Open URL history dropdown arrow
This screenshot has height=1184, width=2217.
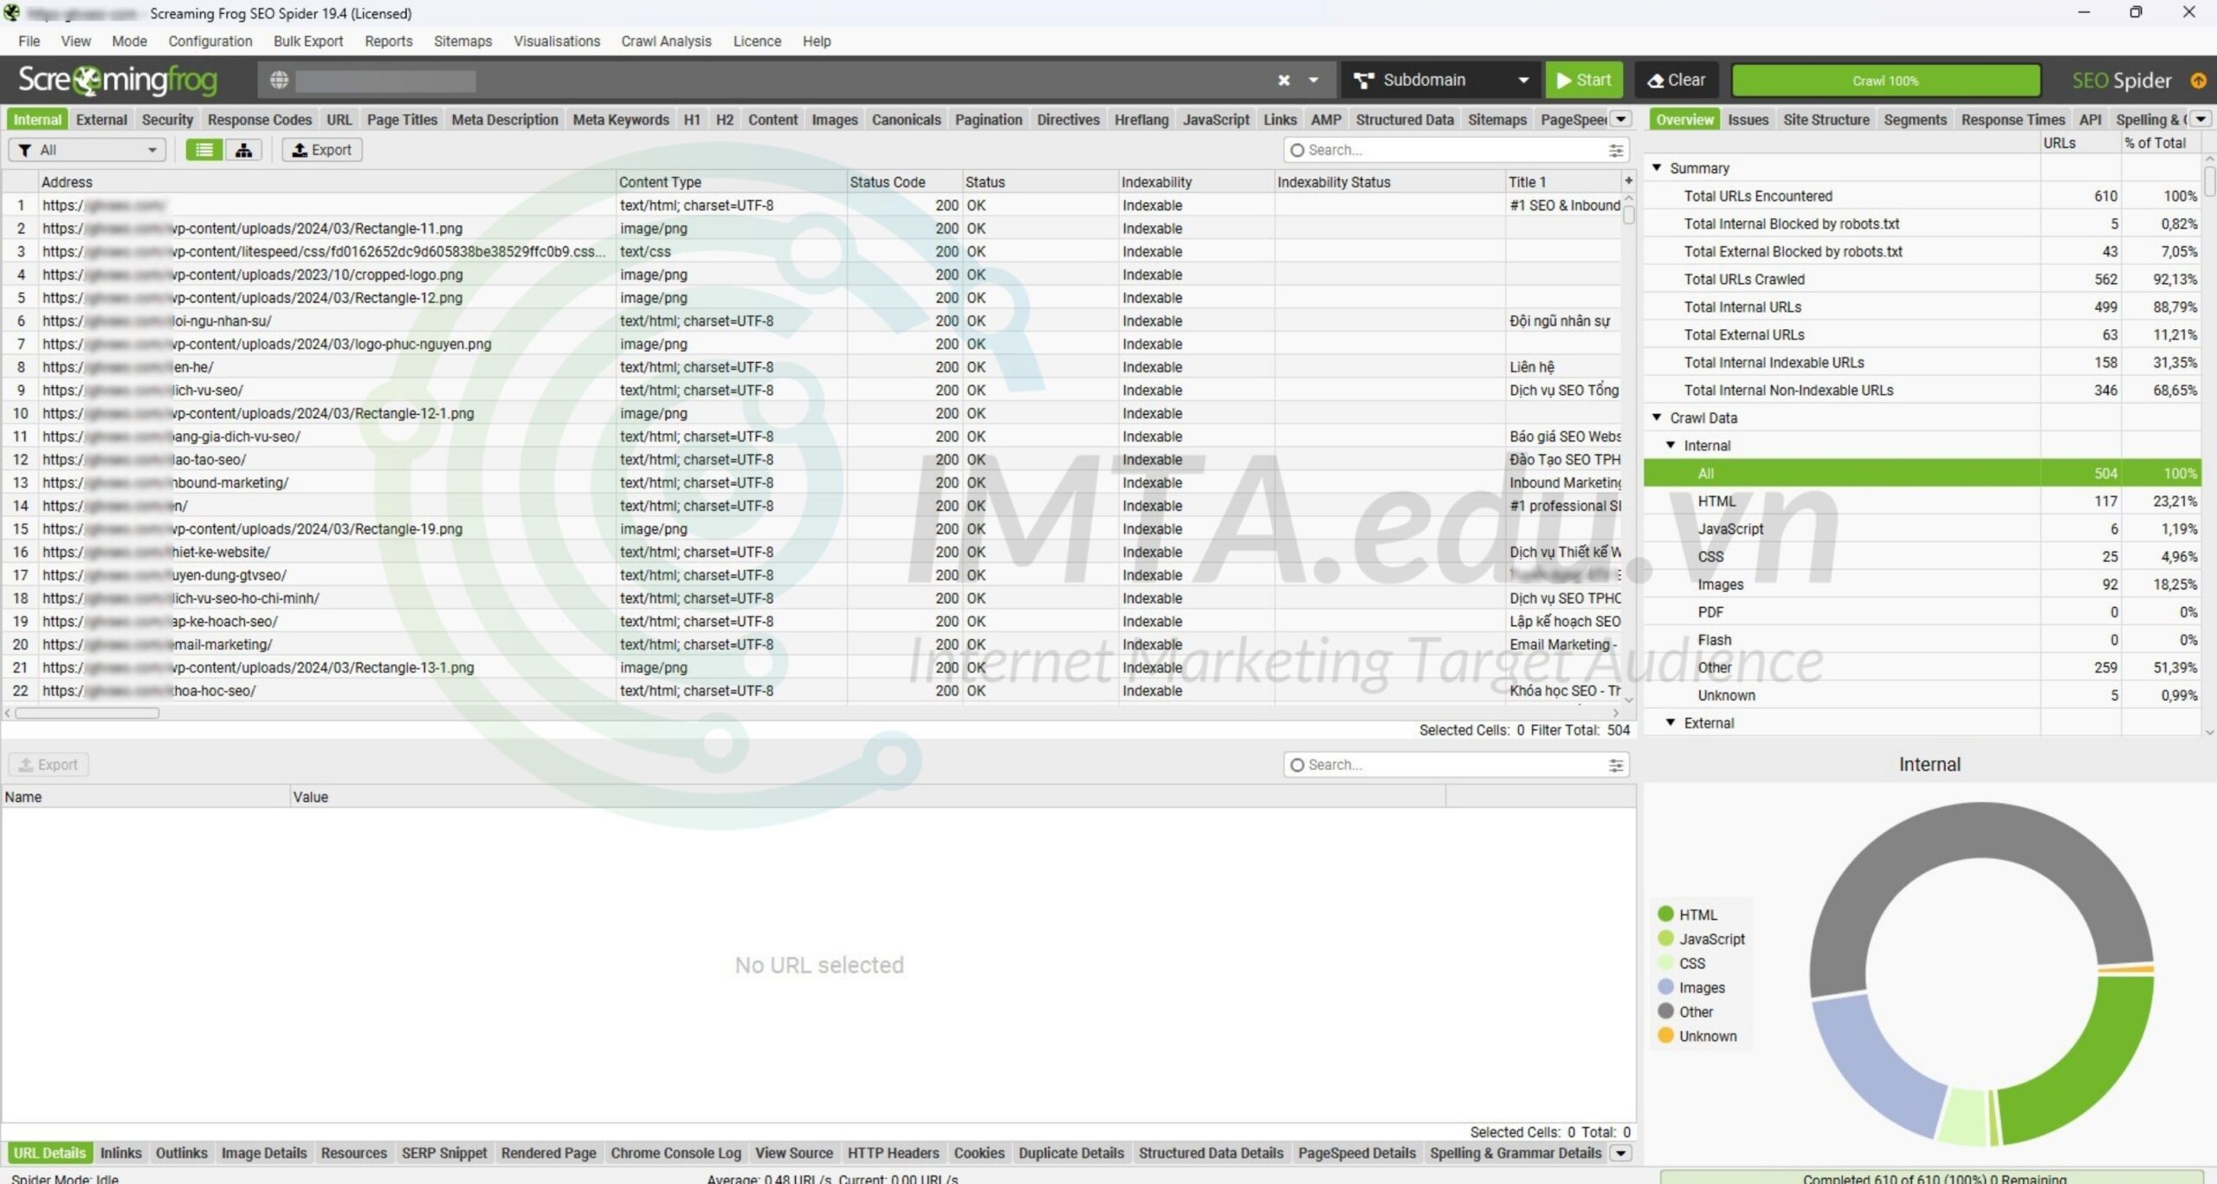click(x=1313, y=80)
